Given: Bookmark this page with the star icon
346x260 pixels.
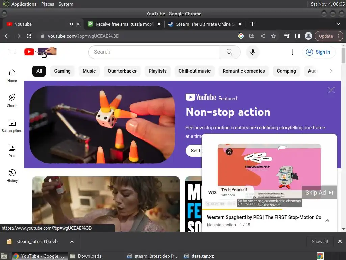Looking at the screenshot, I should 273,36.
